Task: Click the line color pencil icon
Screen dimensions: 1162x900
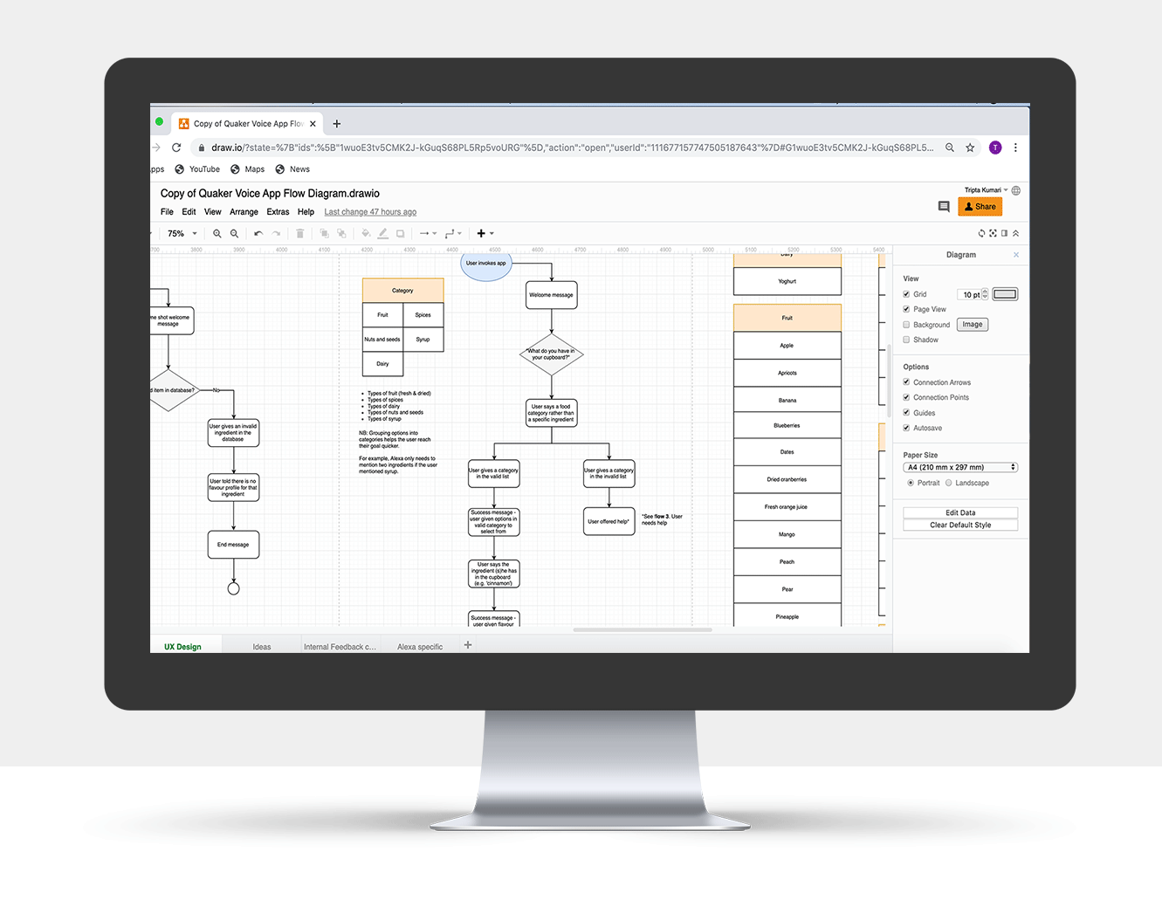Action: [x=382, y=234]
